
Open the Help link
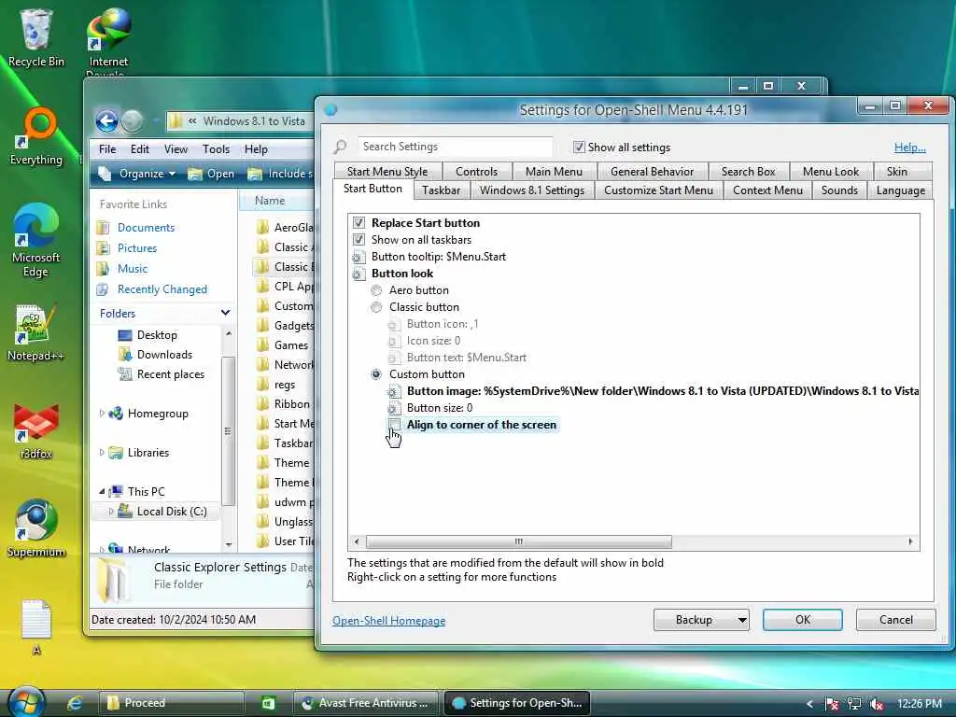point(909,148)
